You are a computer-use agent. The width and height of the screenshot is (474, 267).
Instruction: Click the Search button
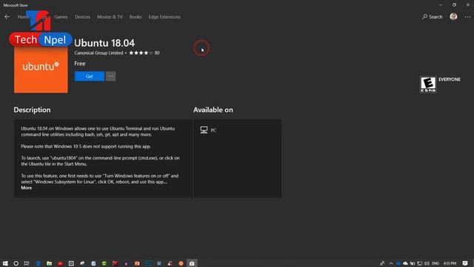tap(433, 17)
